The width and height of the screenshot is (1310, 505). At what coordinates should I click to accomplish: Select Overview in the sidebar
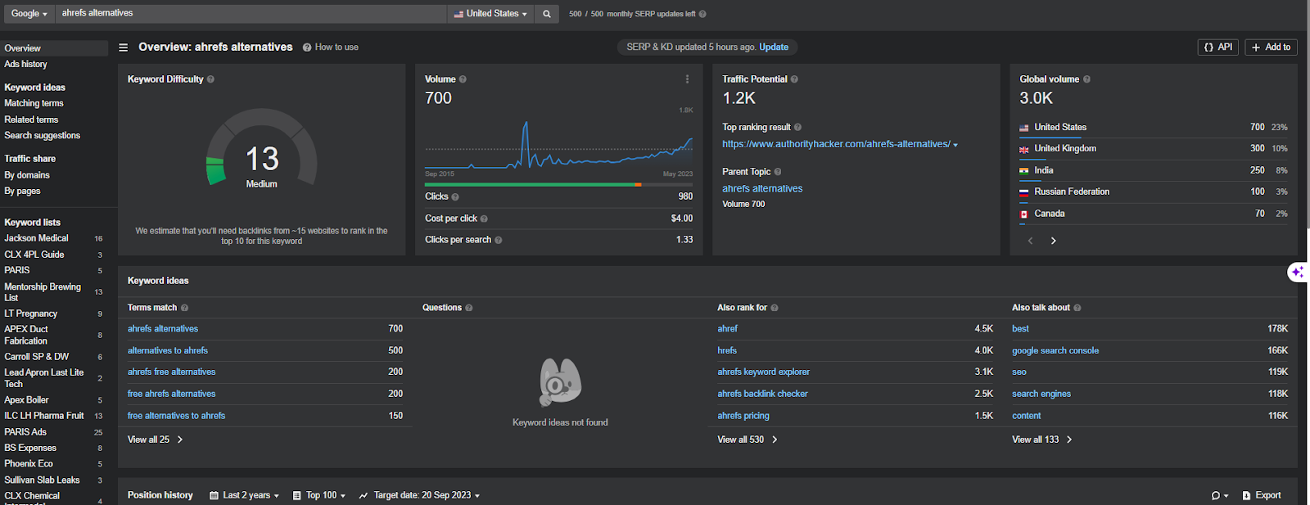(x=54, y=48)
